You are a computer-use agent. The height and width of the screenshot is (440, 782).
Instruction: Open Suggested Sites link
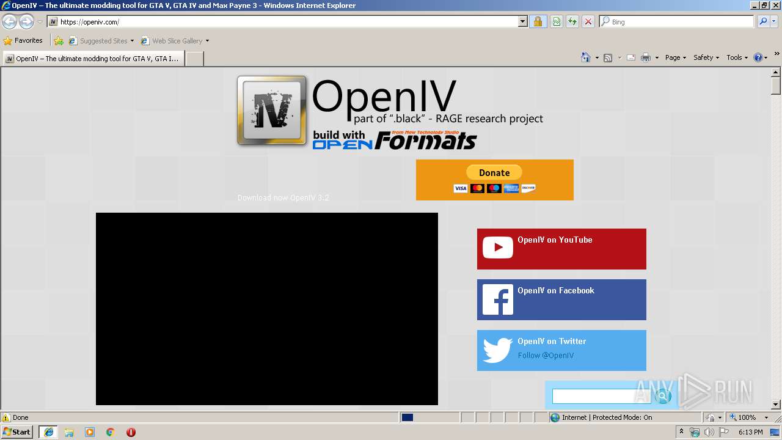coord(101,41)
